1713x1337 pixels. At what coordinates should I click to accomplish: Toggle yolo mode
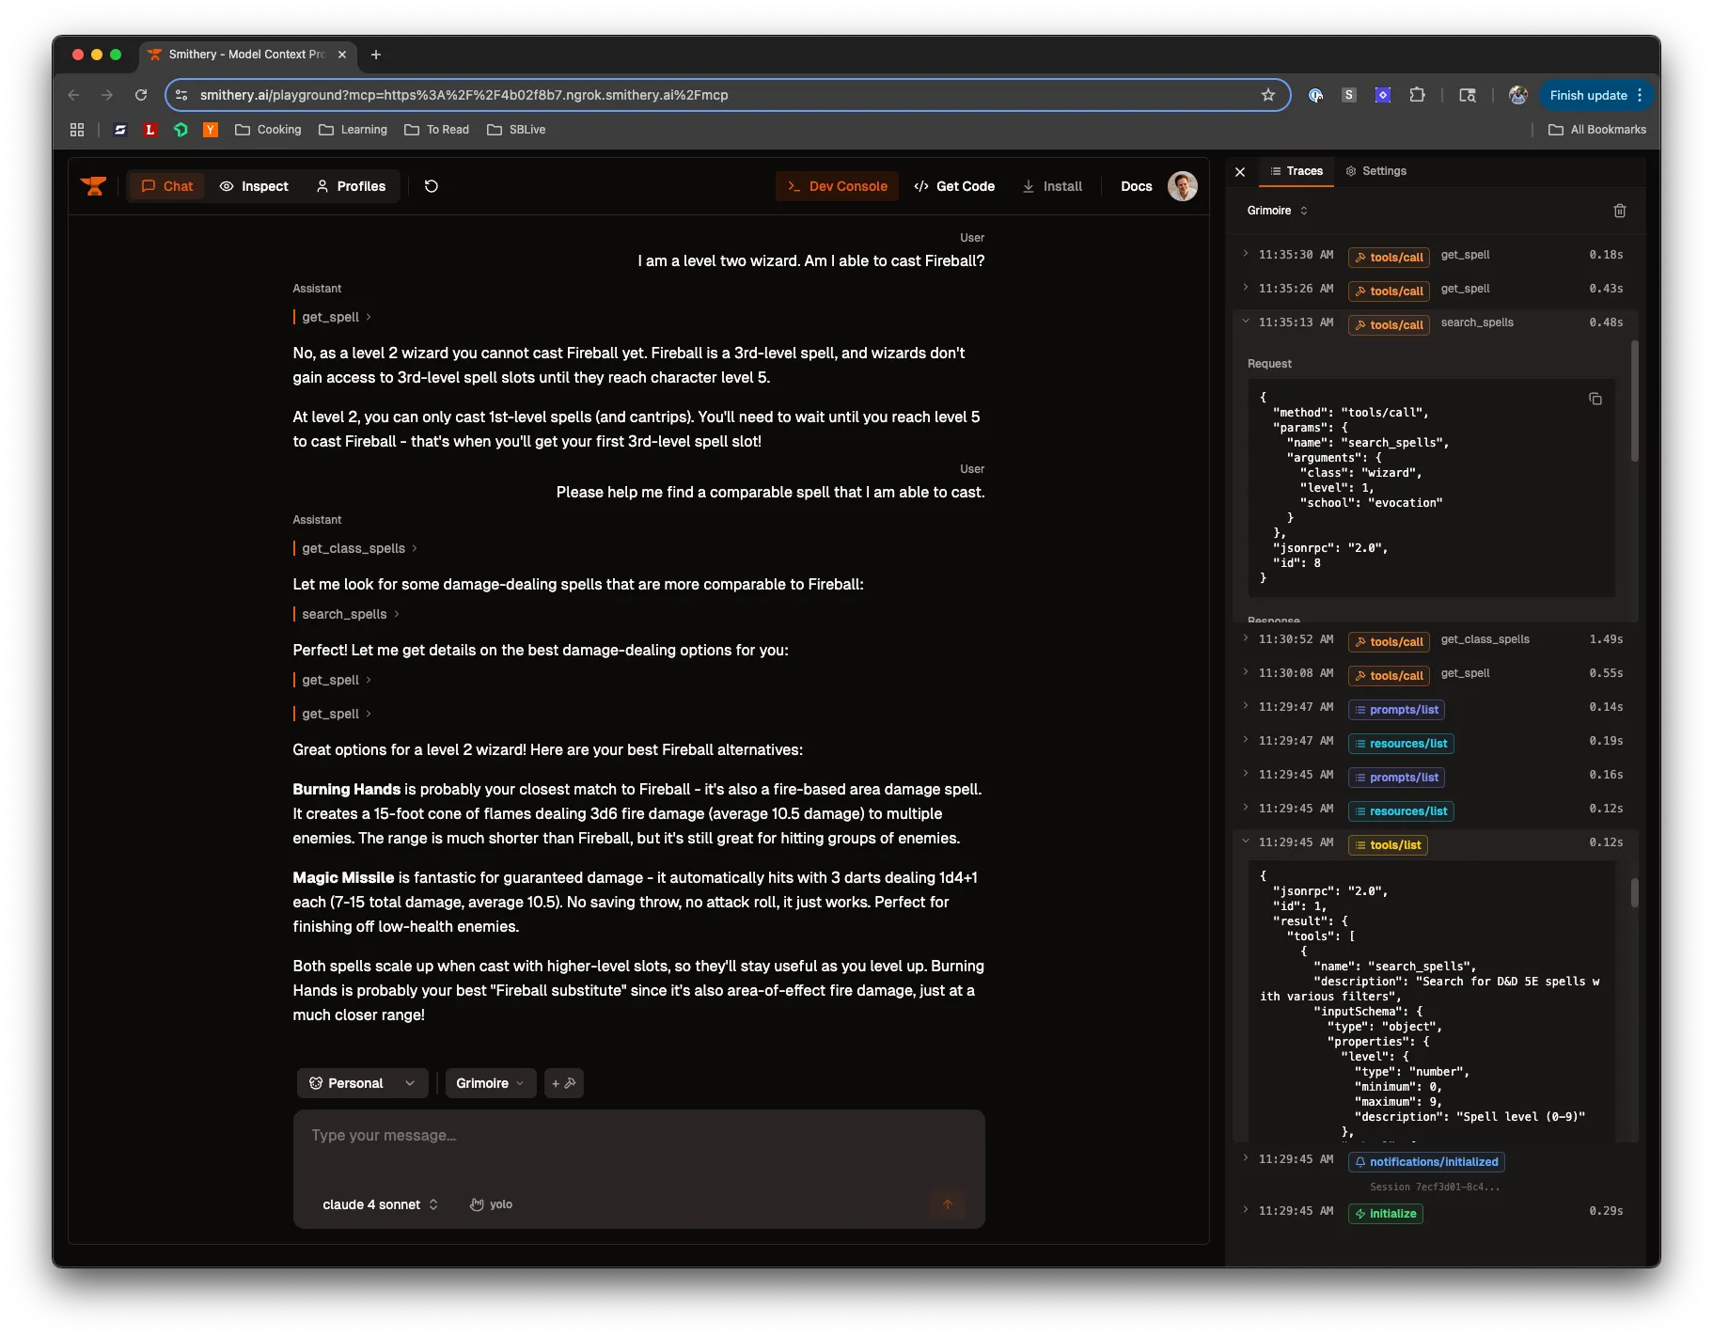tap(492, 1204)
